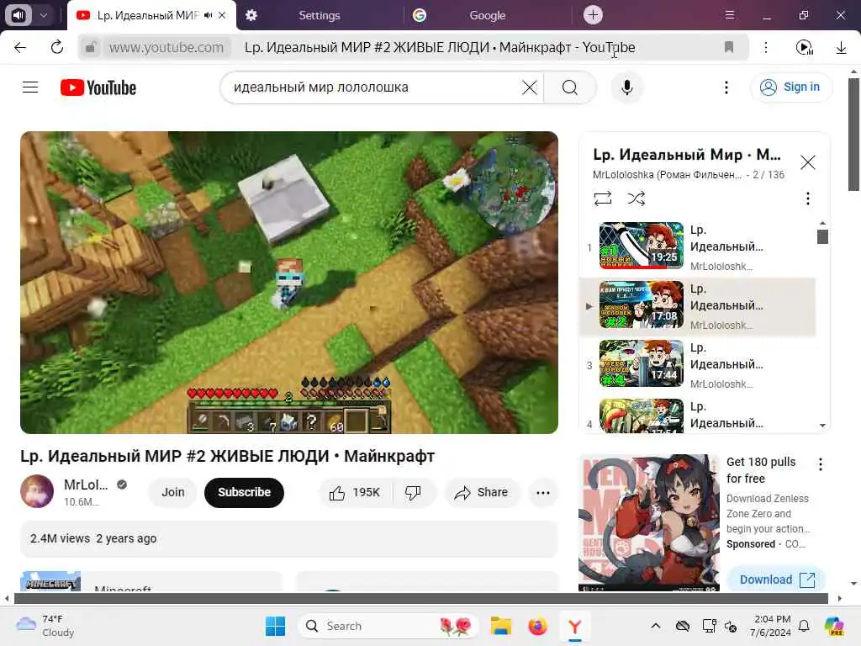Join the channel membership
Image resolution: width=861 pixels, height=646 pixels.
pyautogui.click(x=172, y=492)
